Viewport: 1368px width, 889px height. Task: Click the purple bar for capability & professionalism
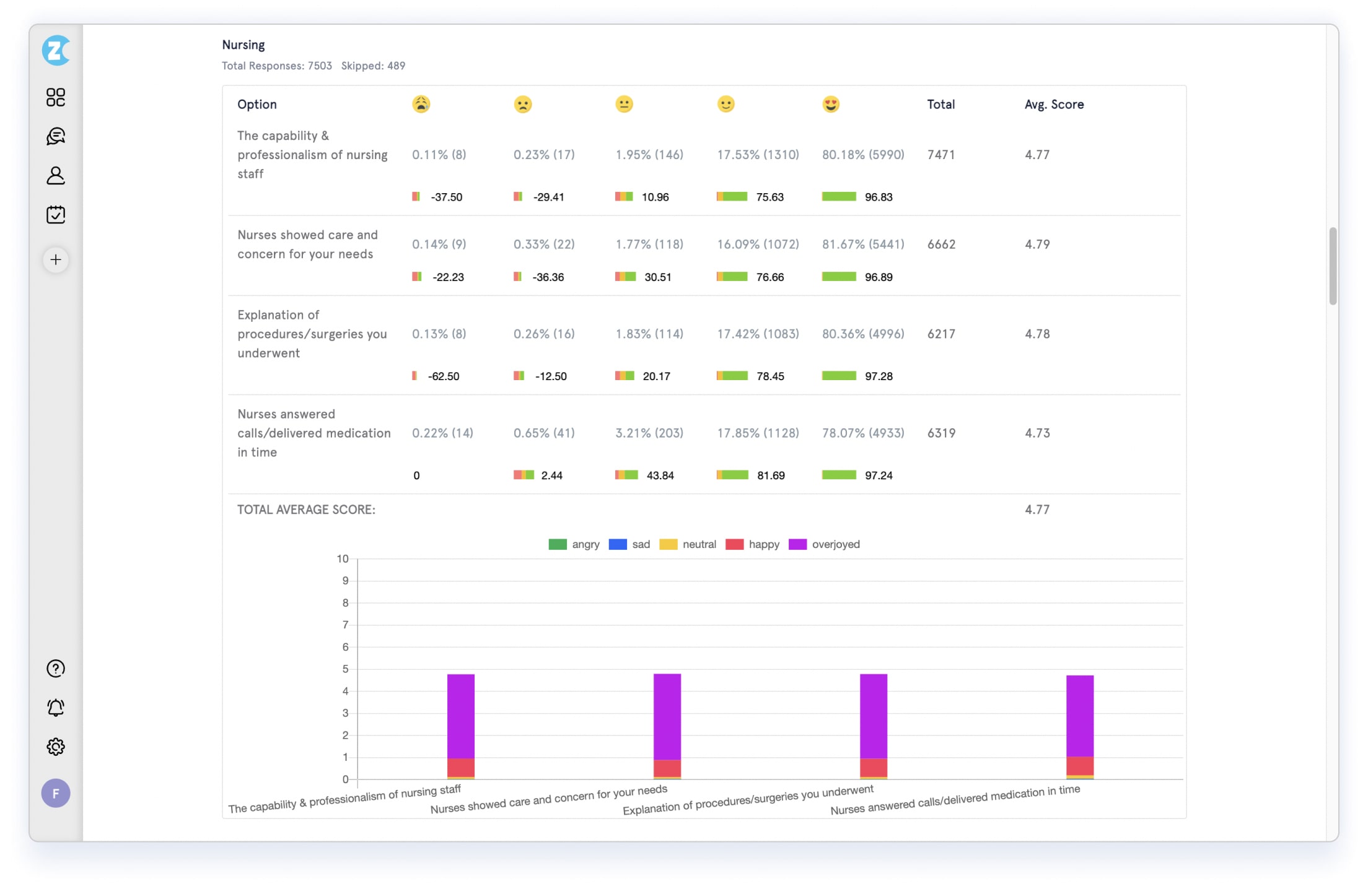tap(461, 716)
